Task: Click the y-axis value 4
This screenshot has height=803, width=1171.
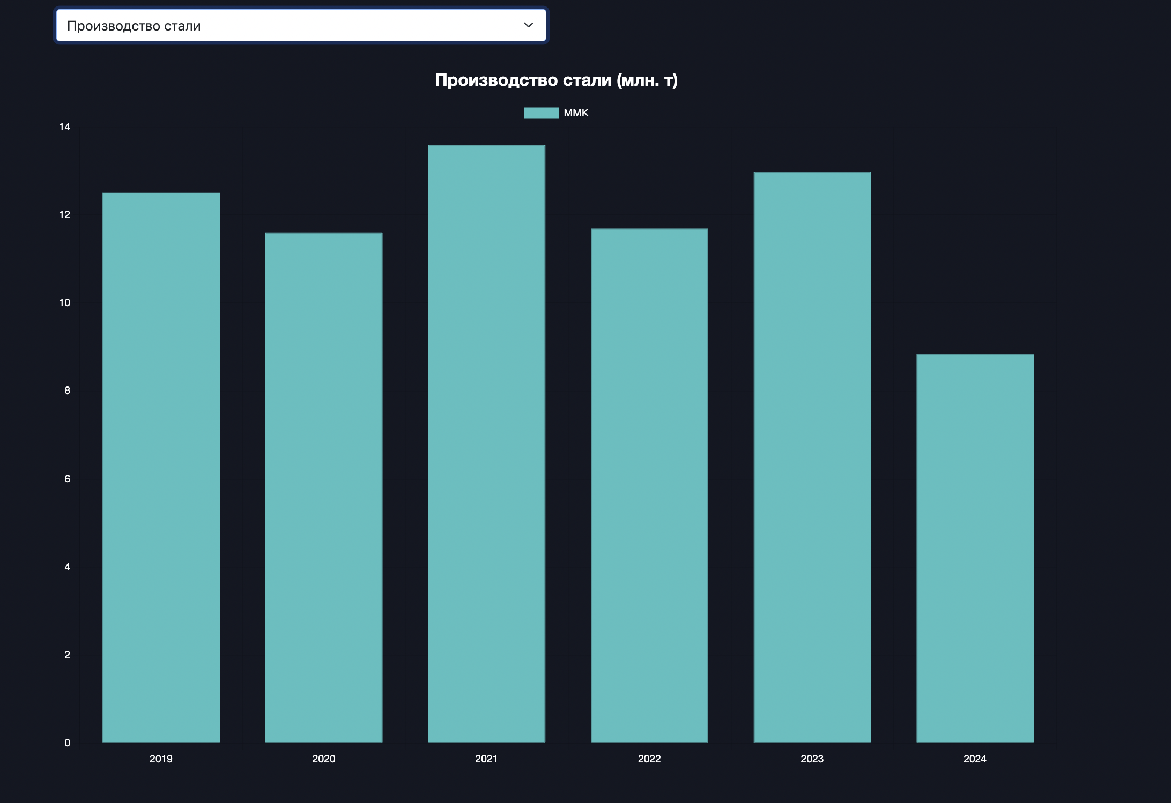Action: [x=67, y=567]
